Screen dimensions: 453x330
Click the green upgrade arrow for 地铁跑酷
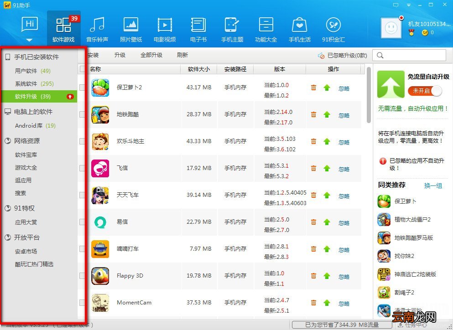coord(327,114)
